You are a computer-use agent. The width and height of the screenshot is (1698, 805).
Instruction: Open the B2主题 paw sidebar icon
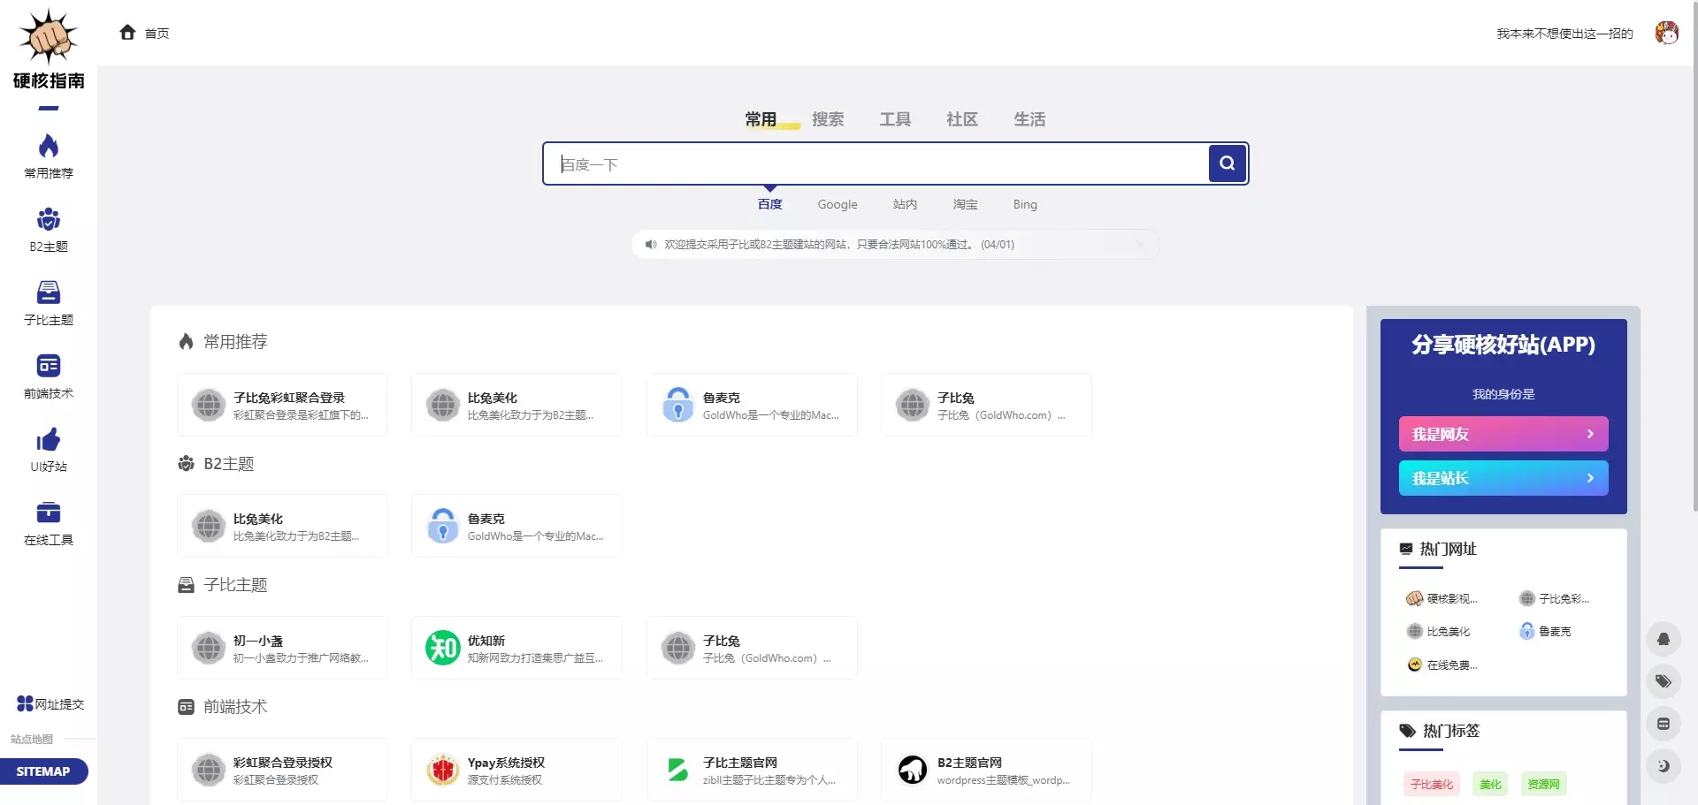click(x=49, y=219)
